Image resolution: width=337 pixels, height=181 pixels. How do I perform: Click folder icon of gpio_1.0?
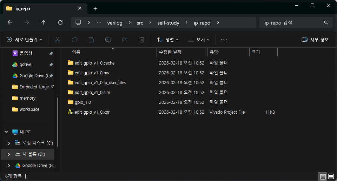pos(71,102)
